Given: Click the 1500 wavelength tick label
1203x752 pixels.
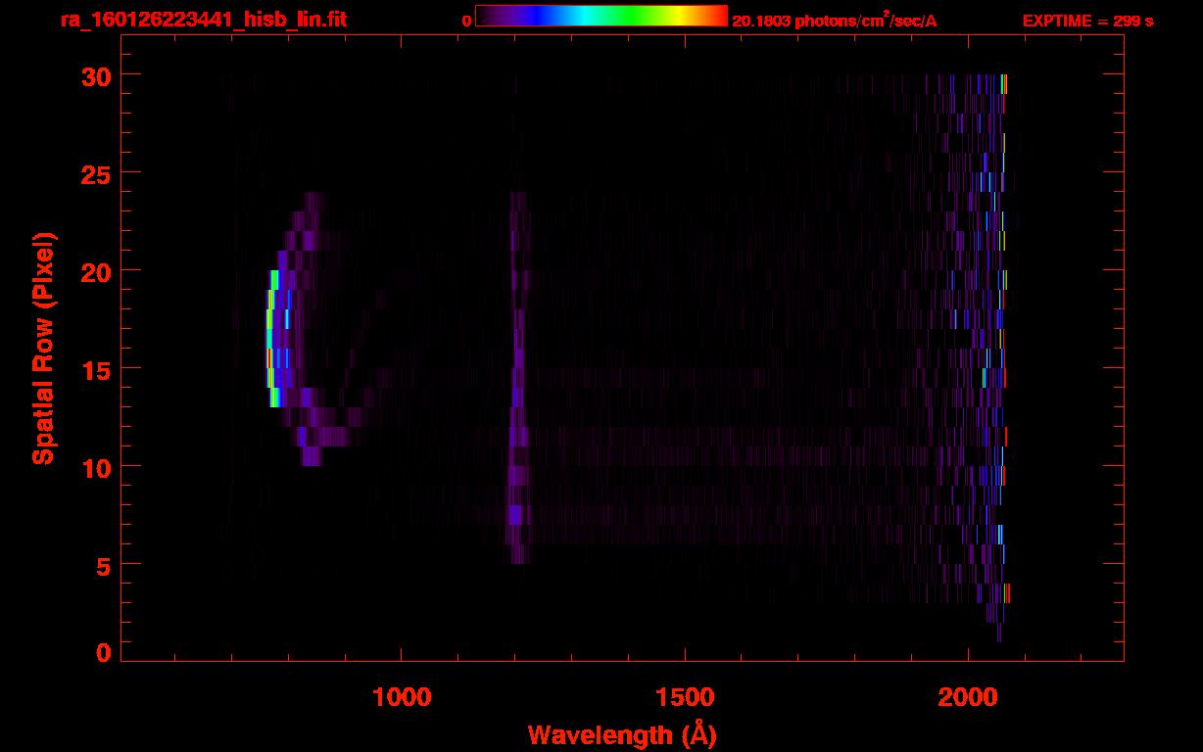Looking at the screenshot, I should 684,697.
